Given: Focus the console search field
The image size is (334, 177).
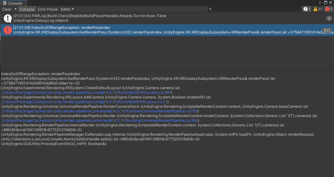Looking at the screenshot, I should tap(254, 9).
